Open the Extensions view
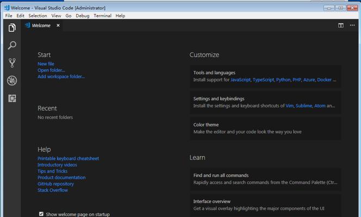Screen dimensions: 361x217 (x=12, y=98)
